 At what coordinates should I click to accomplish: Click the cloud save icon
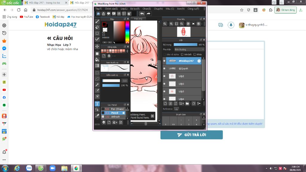tap(98, 13)
